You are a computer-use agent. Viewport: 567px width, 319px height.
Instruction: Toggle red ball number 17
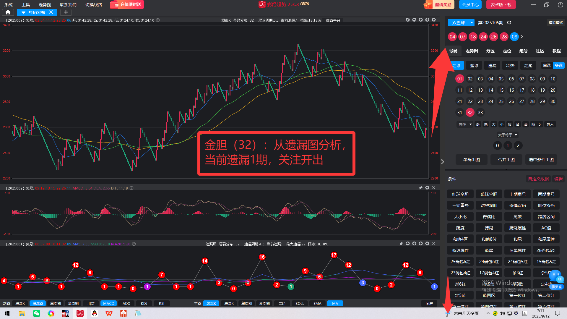coord(522,90)
